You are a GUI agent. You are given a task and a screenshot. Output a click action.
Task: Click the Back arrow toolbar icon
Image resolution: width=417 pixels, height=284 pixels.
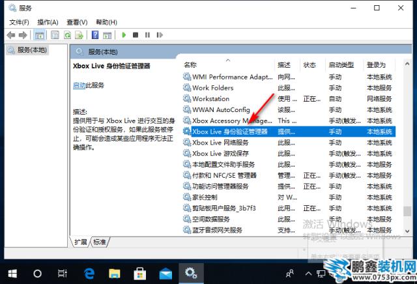click(x=10, y=35)
